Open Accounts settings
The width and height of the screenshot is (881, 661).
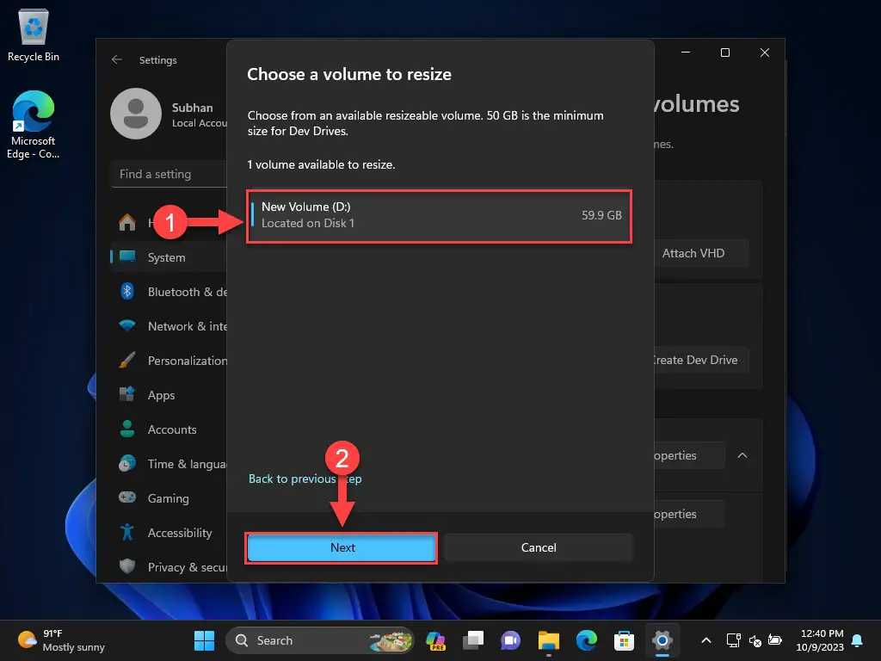[x=169, y=430]
